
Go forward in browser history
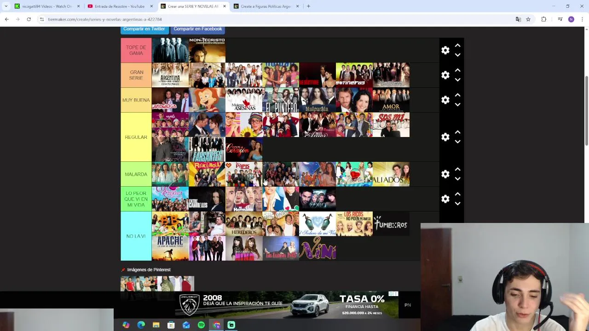tap(17, 19)
